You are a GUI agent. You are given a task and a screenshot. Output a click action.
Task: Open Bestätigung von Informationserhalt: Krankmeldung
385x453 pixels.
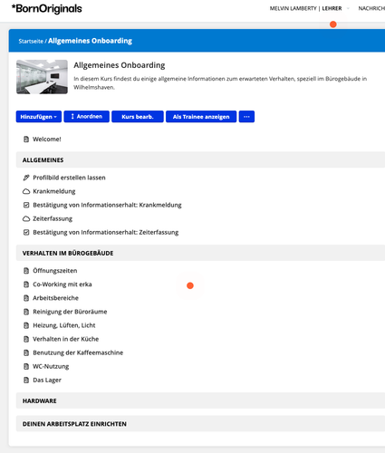click(x=107, y=205)
